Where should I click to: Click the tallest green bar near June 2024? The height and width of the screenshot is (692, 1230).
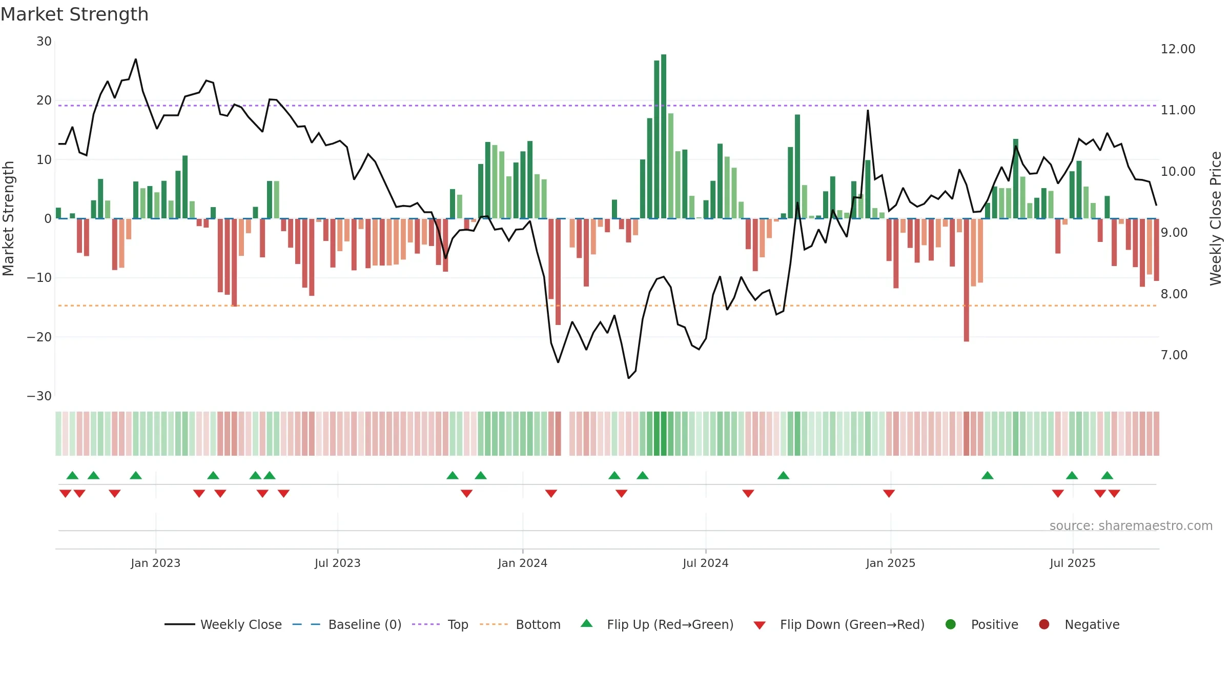pos(664,136)
